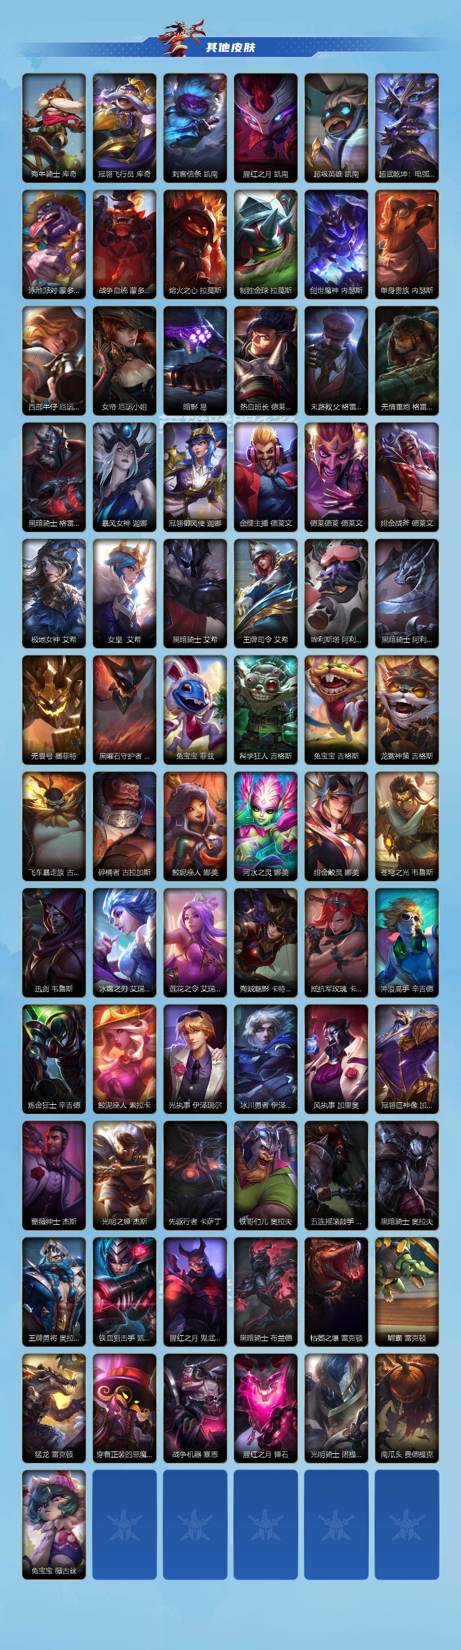Select the 金牌主播 德莱文 skin card
This screenshot has width=461, height=1650.
tap(266, 478)
